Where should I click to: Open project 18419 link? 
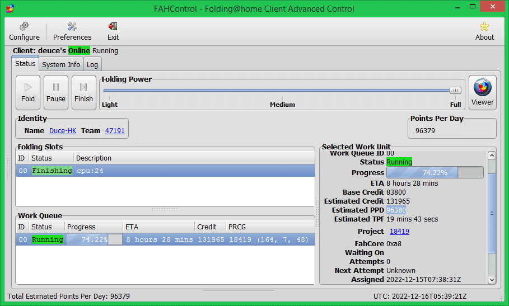click(x=399, y=232)
